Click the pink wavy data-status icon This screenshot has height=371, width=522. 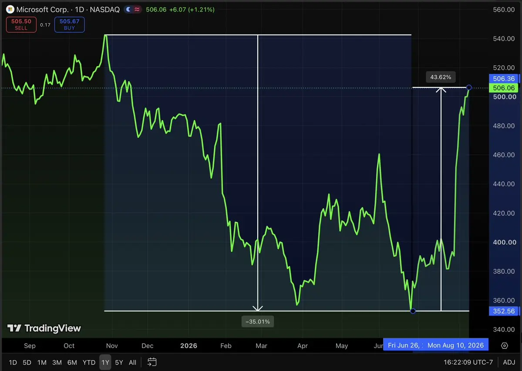point(137,9)
